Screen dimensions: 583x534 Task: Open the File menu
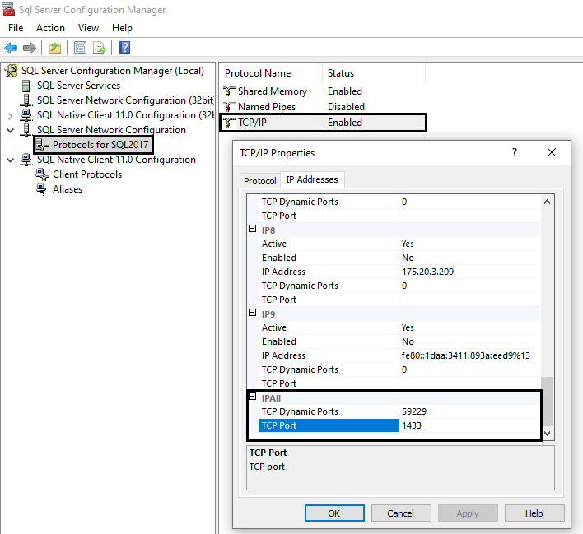(16, 28)
